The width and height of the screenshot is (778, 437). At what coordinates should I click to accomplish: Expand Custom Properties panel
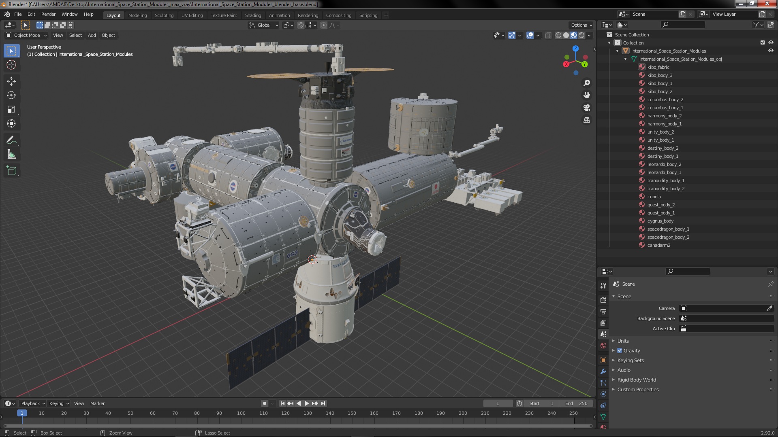(x=638, y=390)
